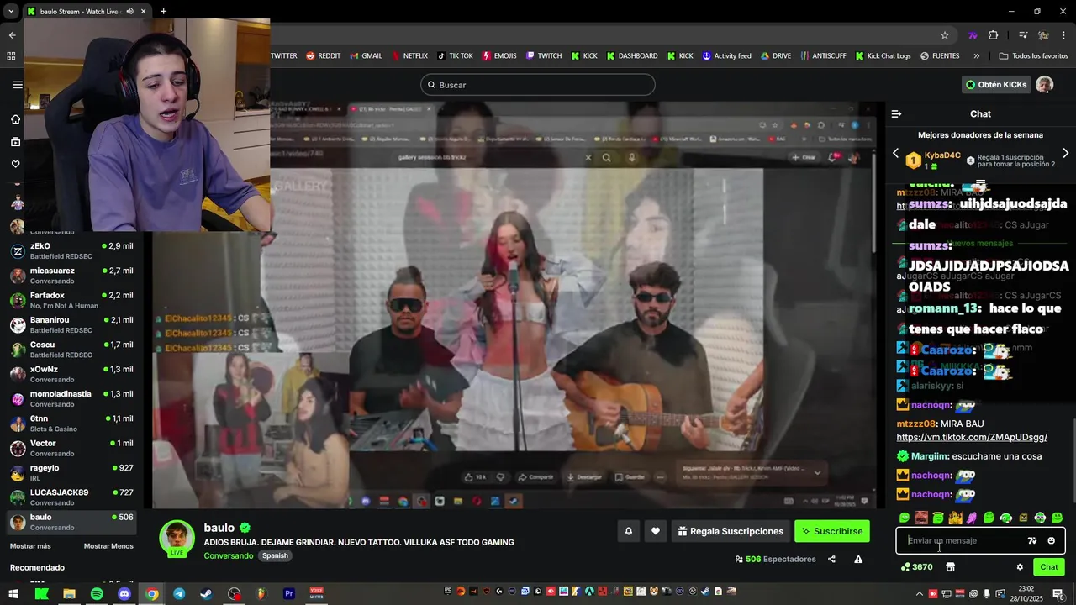
Task: Select Bananirou channel in sidebar
Action: tap(71, 325)
